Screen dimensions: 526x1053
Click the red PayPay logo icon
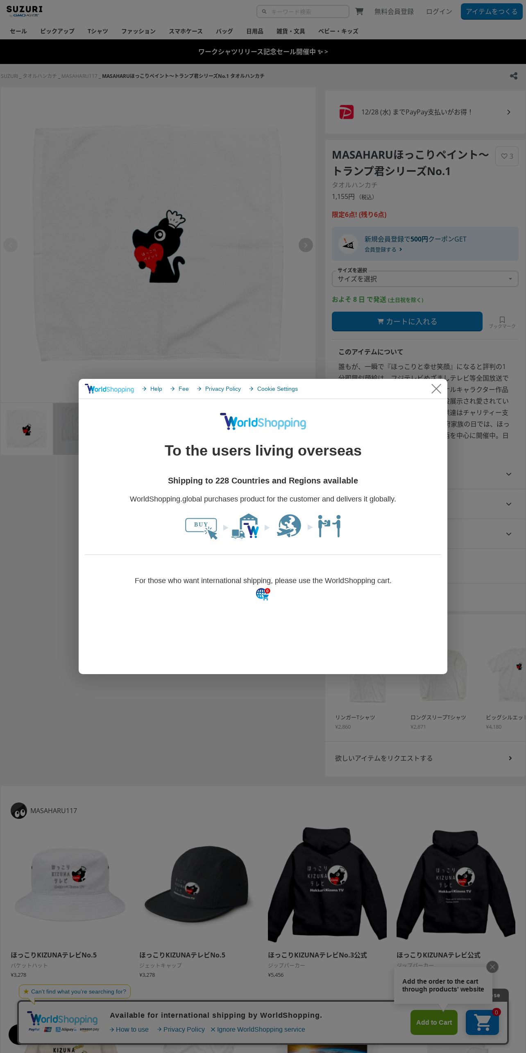[x=347, y=112]
